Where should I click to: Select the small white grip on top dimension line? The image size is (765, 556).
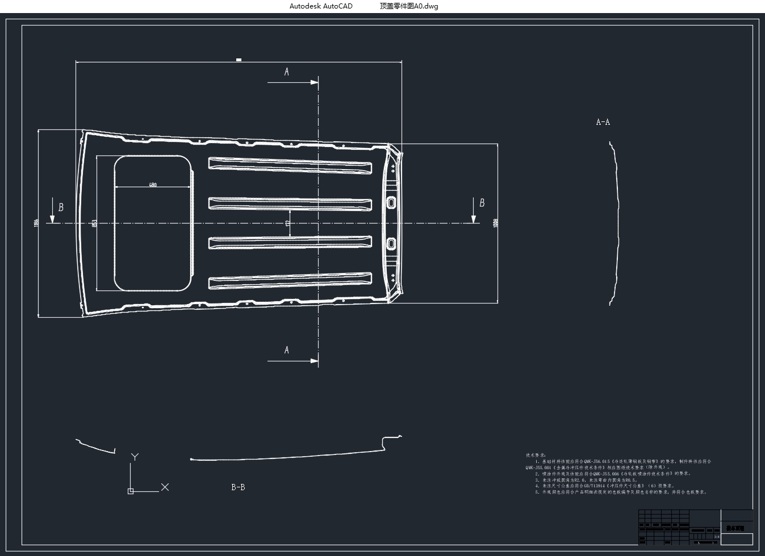(x=239, y=60)
